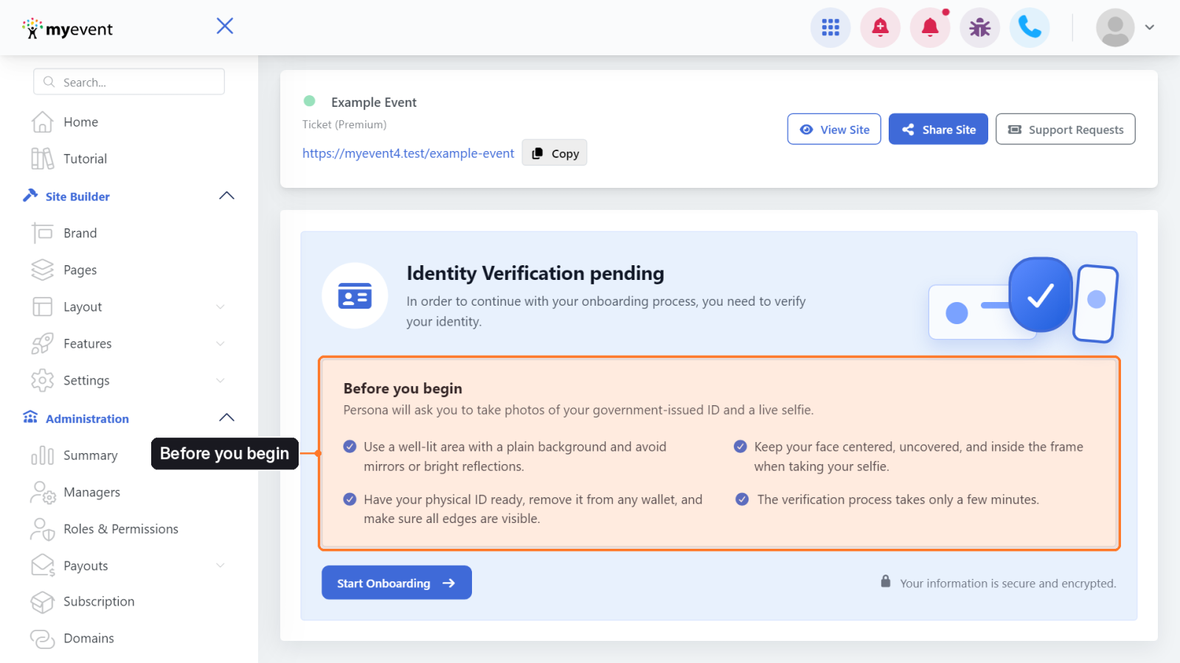Click the lock icon by secure information note
This screenshot has height=663, width=1180.
[x=885, y=581]
